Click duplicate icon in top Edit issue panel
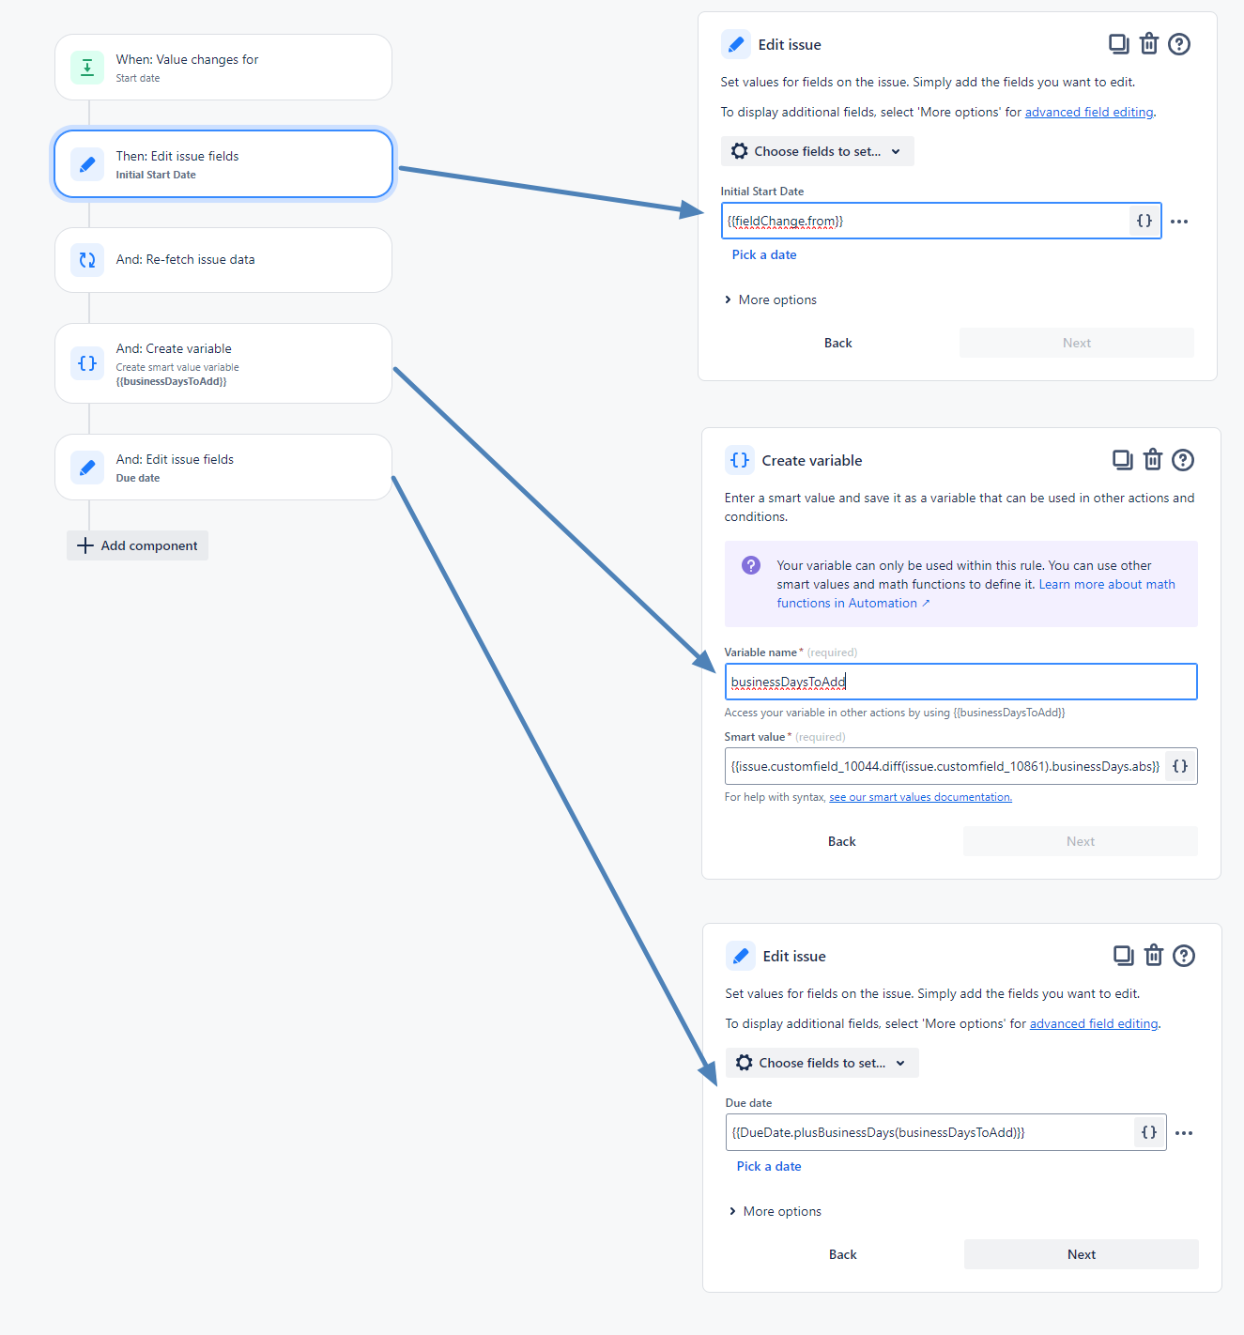1244x1335 pixels. 1118,44
